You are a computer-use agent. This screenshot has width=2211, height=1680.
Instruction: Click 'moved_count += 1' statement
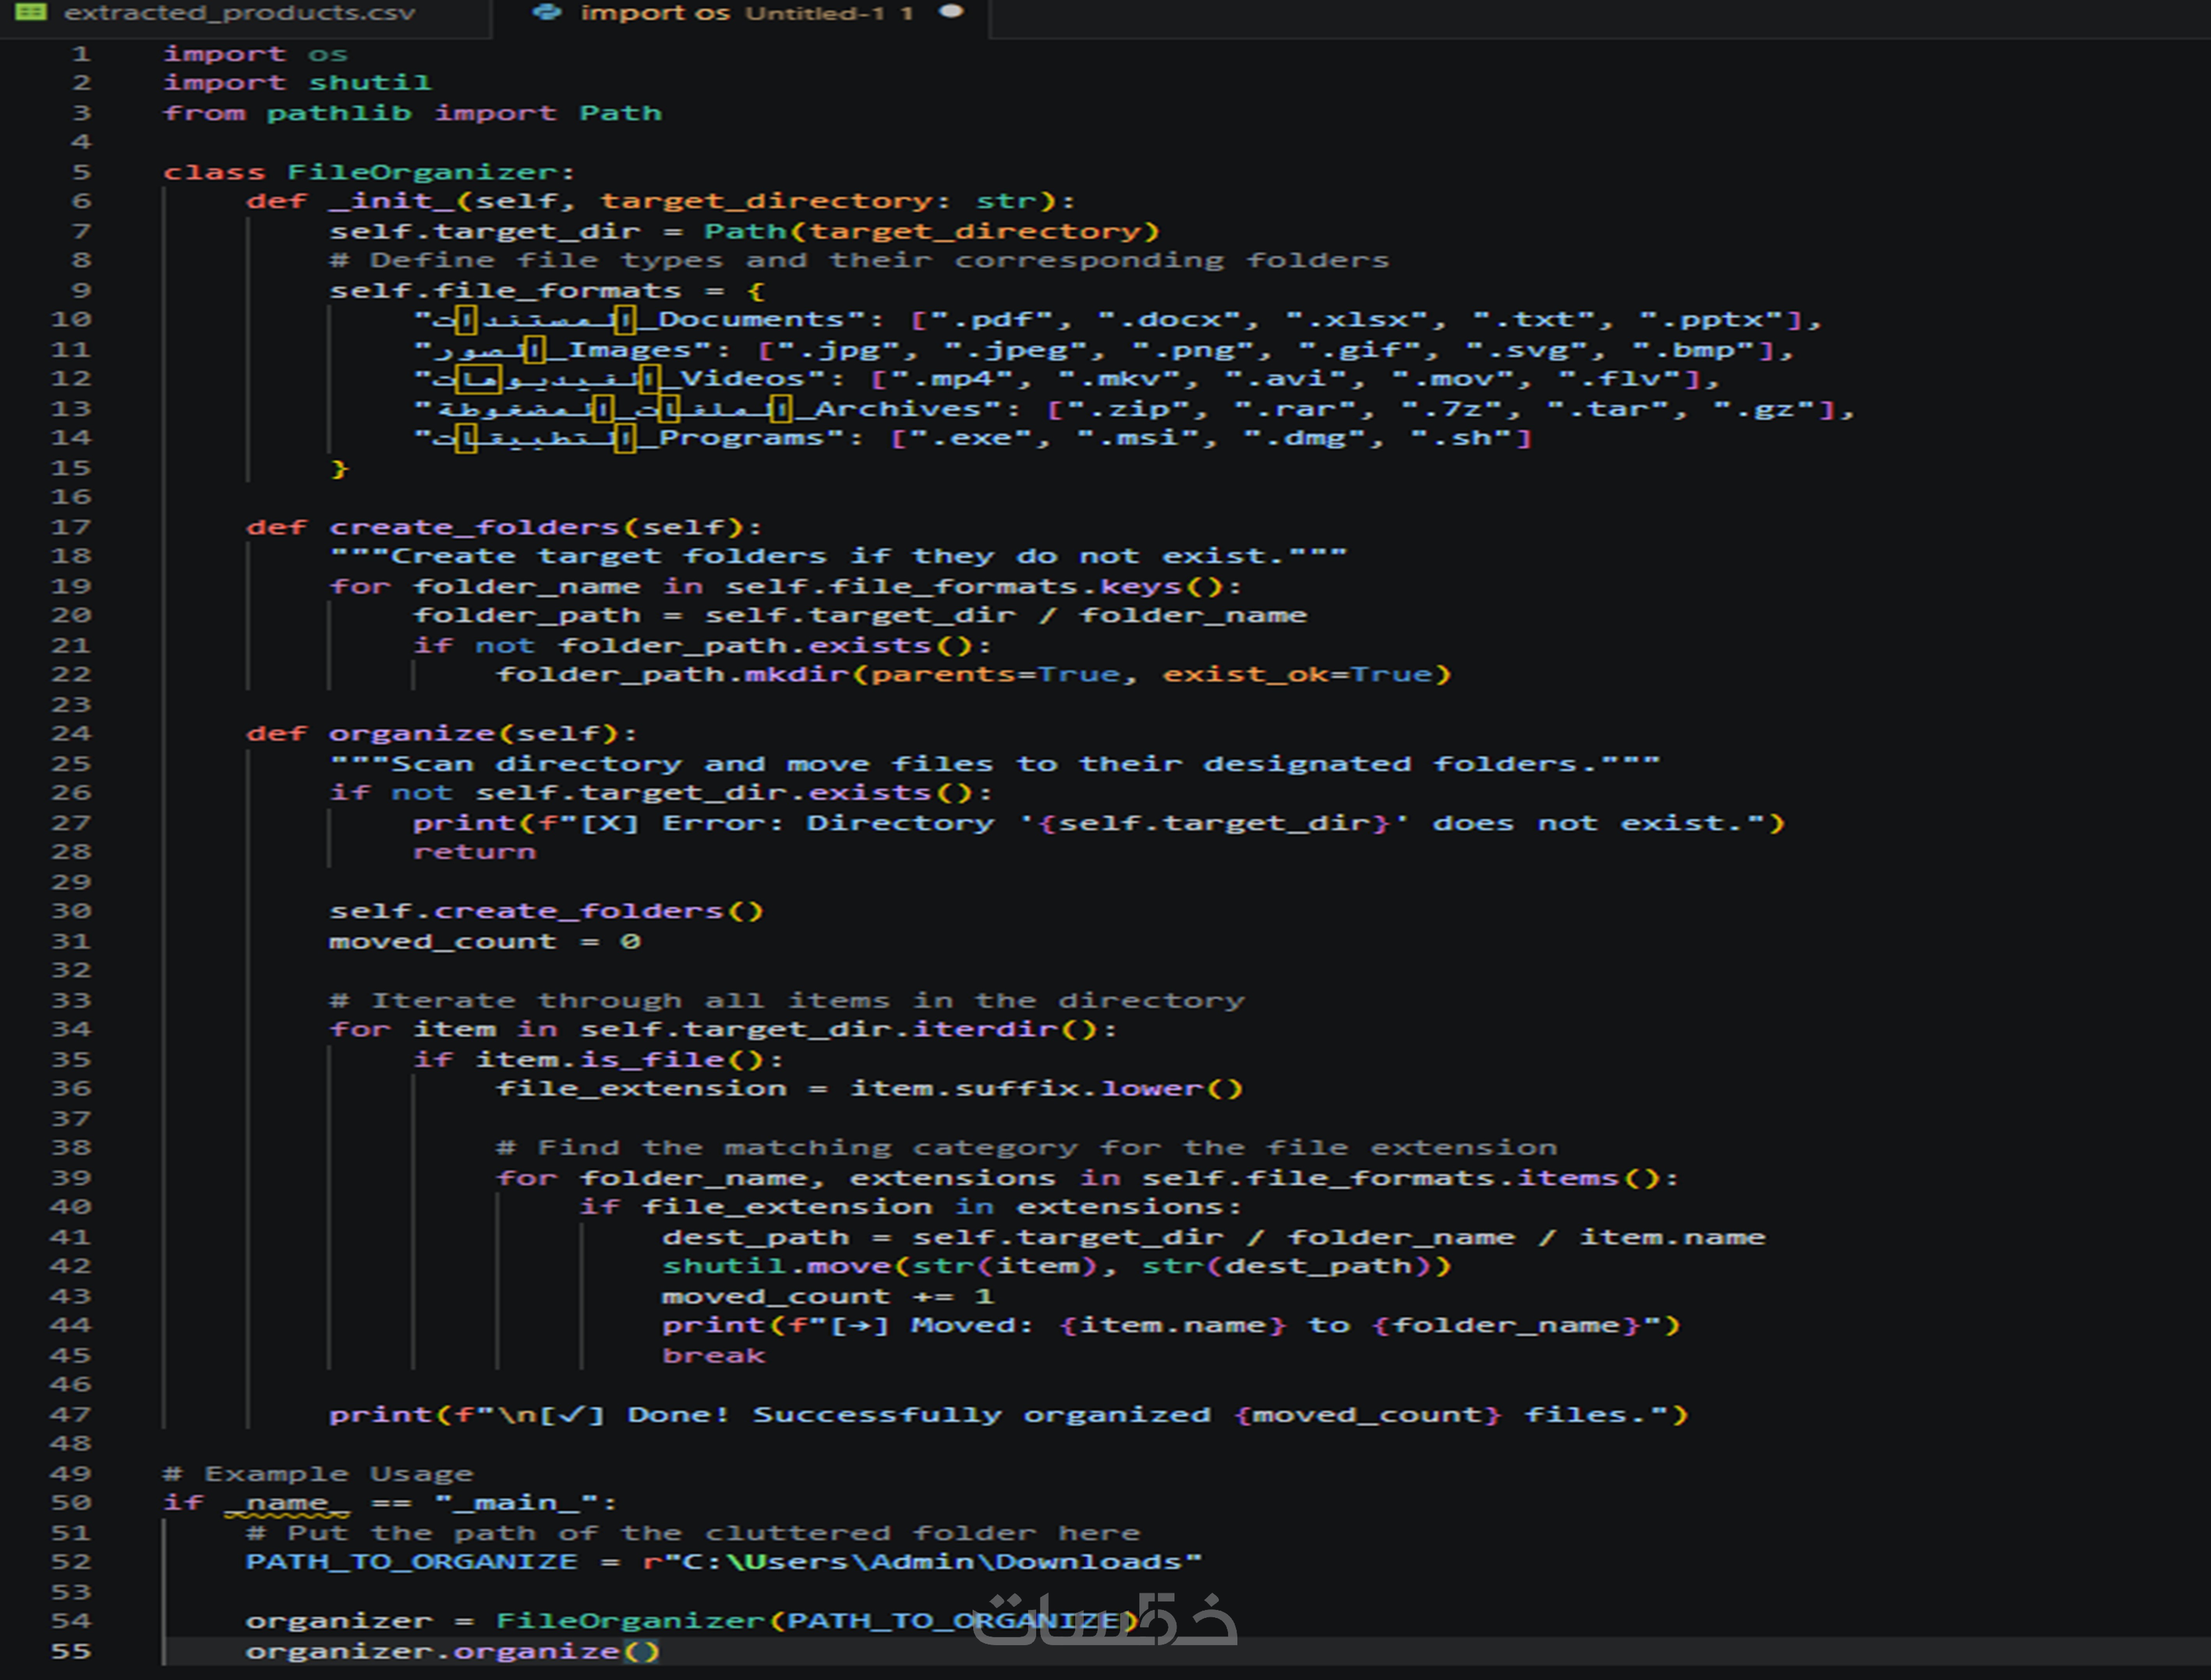coord(828,1296)
